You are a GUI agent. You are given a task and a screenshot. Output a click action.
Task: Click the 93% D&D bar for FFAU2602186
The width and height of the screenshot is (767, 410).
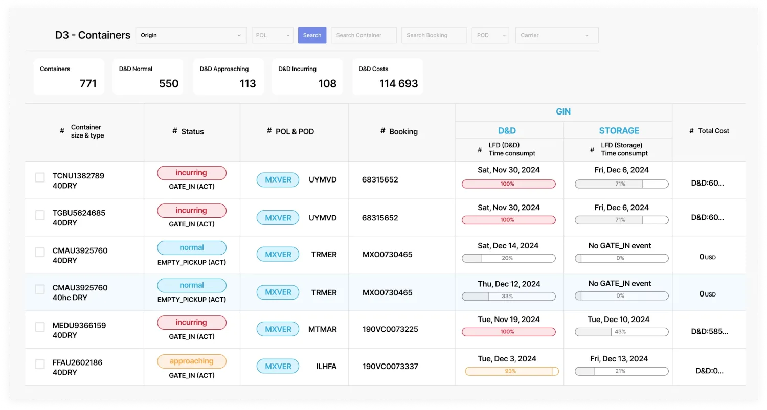pos(512,371)
